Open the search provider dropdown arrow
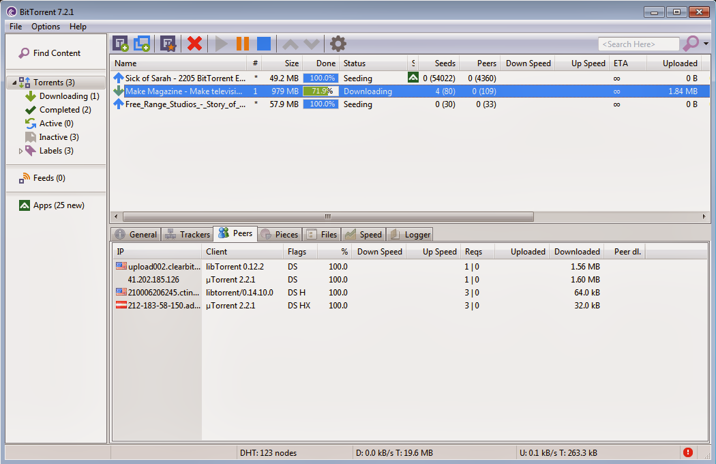716x464 pixels. point(706,44)
